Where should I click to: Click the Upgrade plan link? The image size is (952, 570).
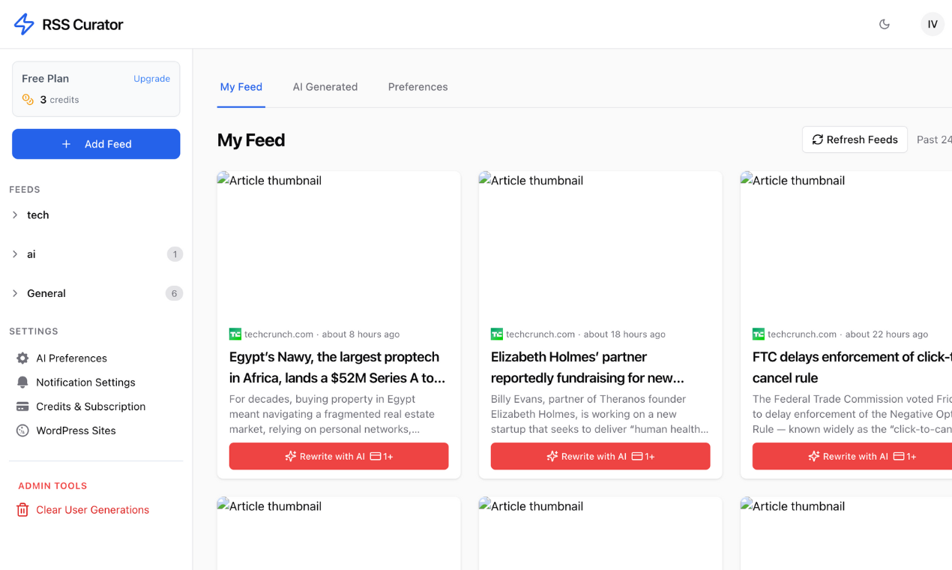151,79
